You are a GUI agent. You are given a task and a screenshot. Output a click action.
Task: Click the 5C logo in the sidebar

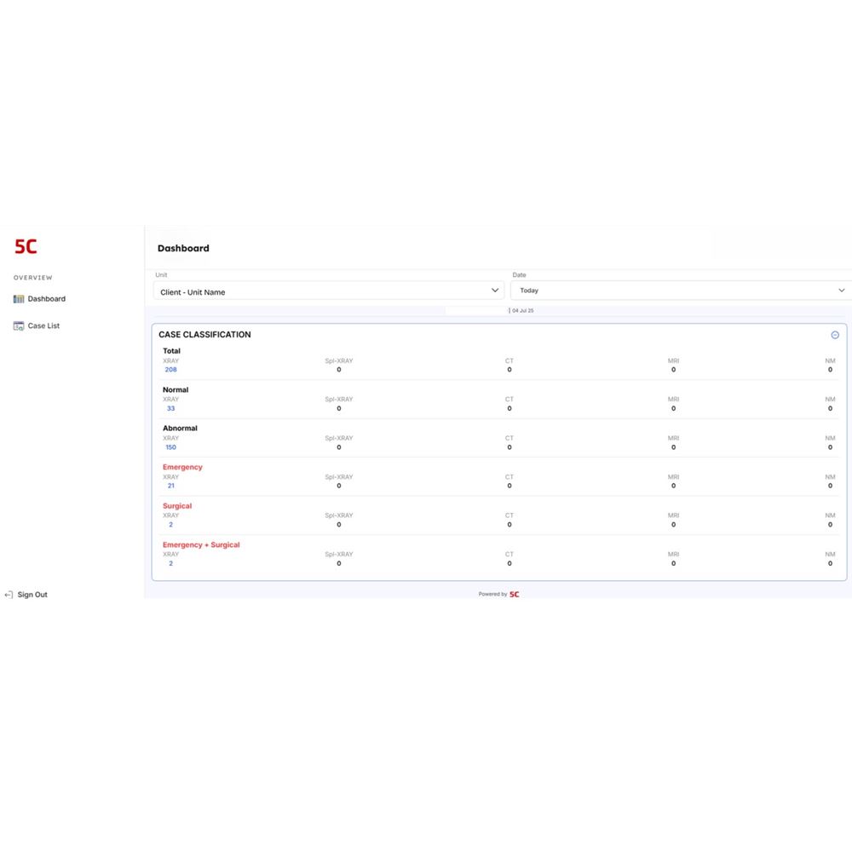(x=26, y=247)
